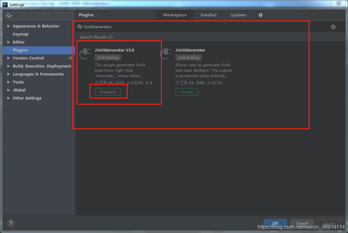Expand the Tools settings node
This screenshot has width=348, height=233.
tap(8, 82)
